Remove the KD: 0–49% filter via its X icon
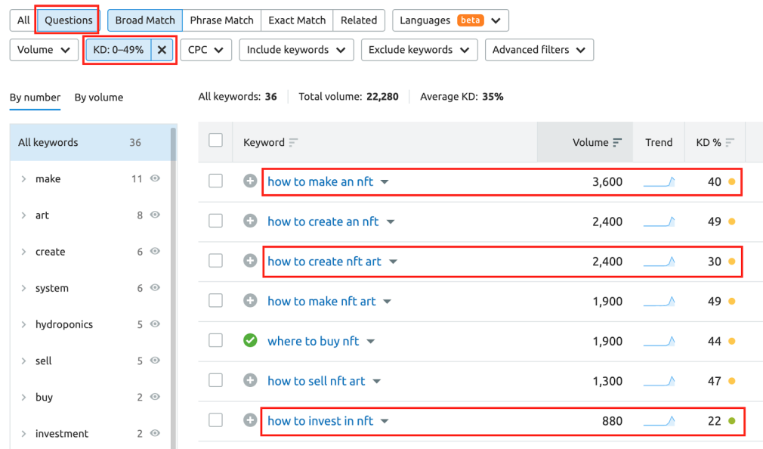Viewport: 763px width, 449px height. pyautogui.click(x=162, y=50)
